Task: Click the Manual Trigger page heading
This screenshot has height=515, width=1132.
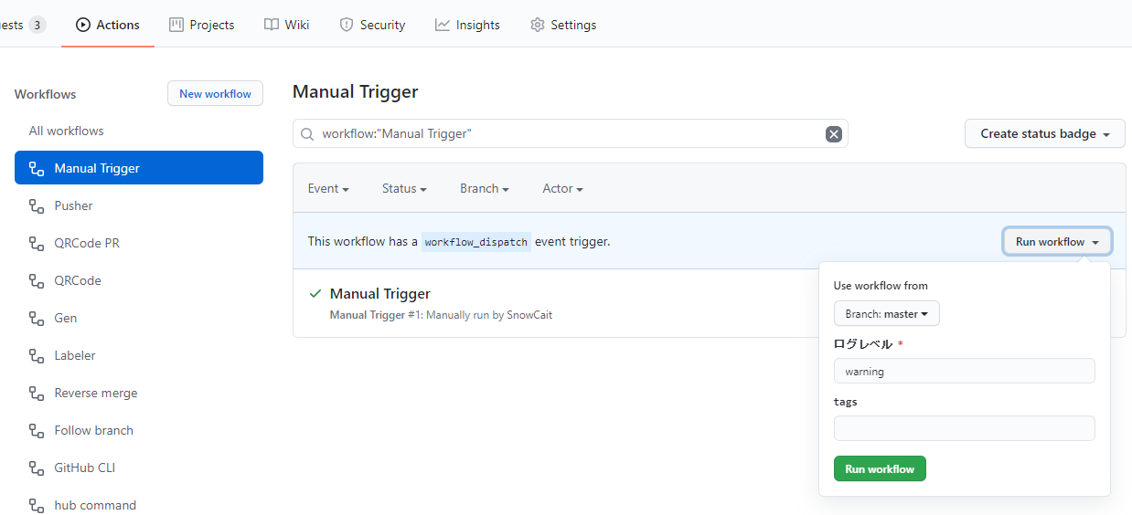Action: 355,91
